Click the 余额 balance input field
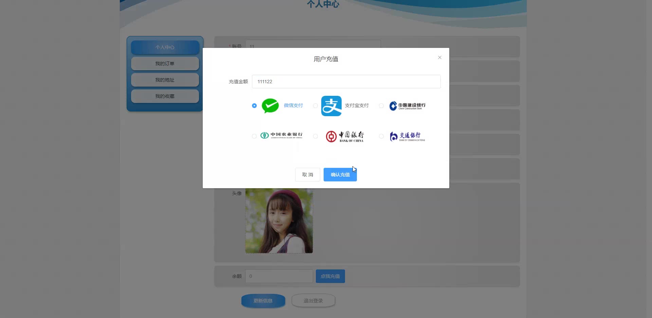Viewport: 652px width, 318px height. click(279, 276)
